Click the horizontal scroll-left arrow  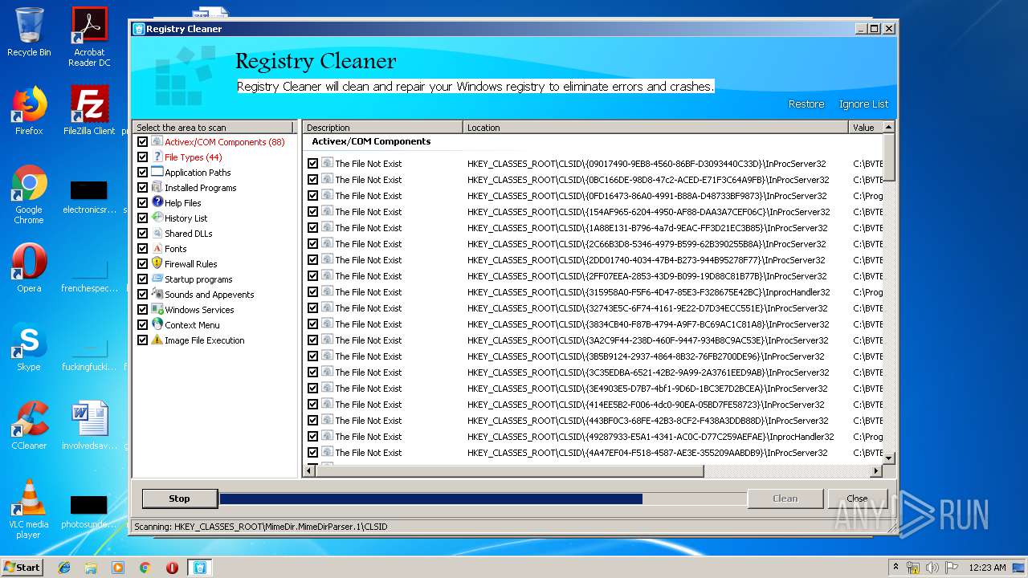(x=309, y=471)
